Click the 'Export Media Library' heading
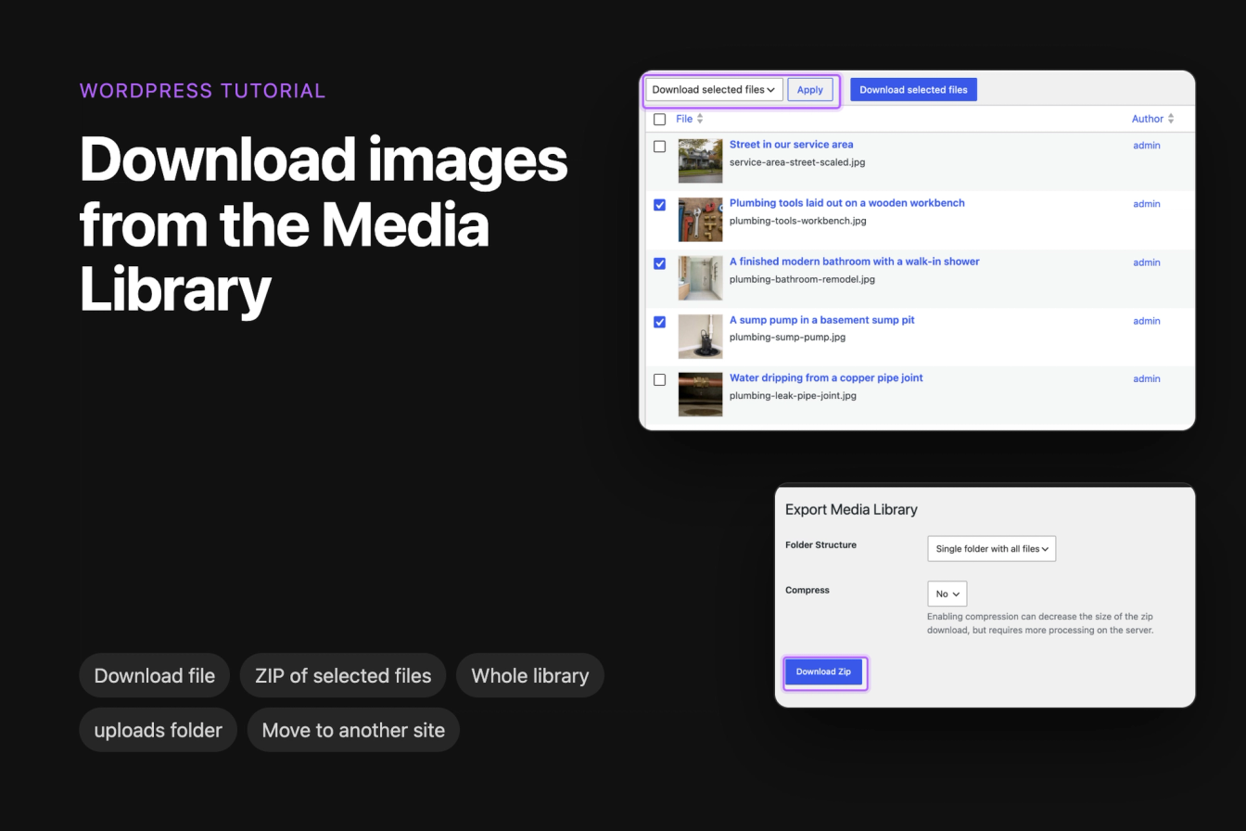The height and width of the screenshot is (831, 1246). pos(851,509)
